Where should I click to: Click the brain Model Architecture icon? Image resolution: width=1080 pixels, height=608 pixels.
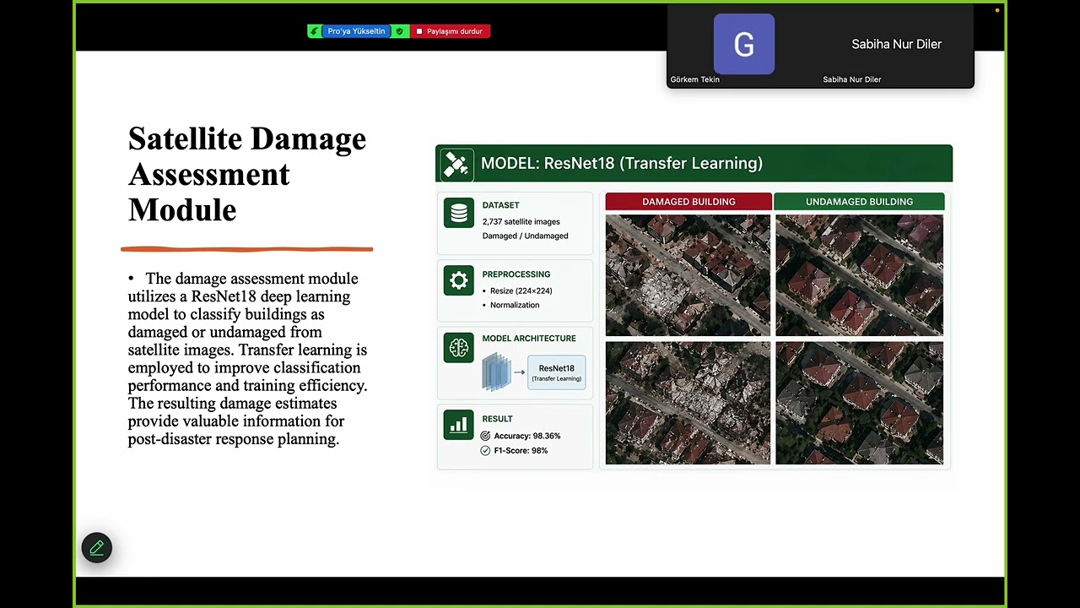[x=459, y=348]
